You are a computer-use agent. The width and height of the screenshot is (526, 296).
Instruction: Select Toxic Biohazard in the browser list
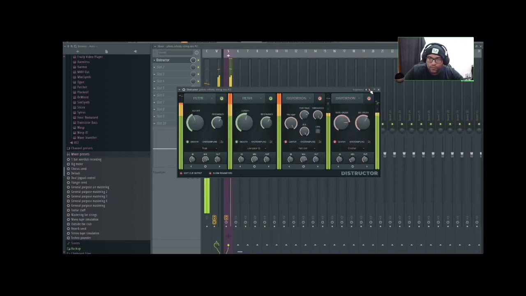coord(88,118)
